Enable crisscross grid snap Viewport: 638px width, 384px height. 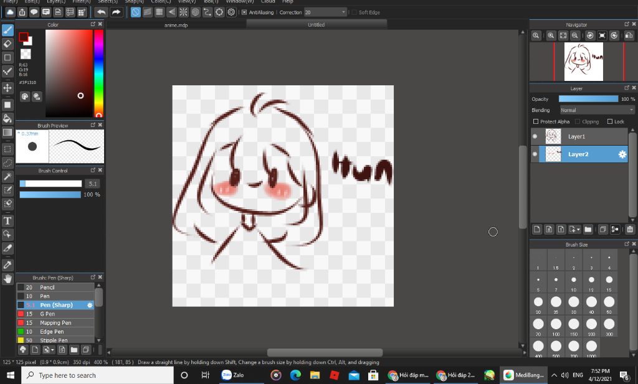(159, 12)
